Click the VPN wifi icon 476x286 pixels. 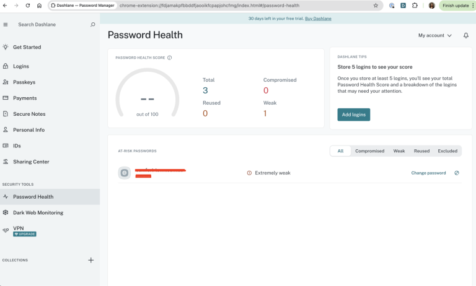tap(6, 230)
